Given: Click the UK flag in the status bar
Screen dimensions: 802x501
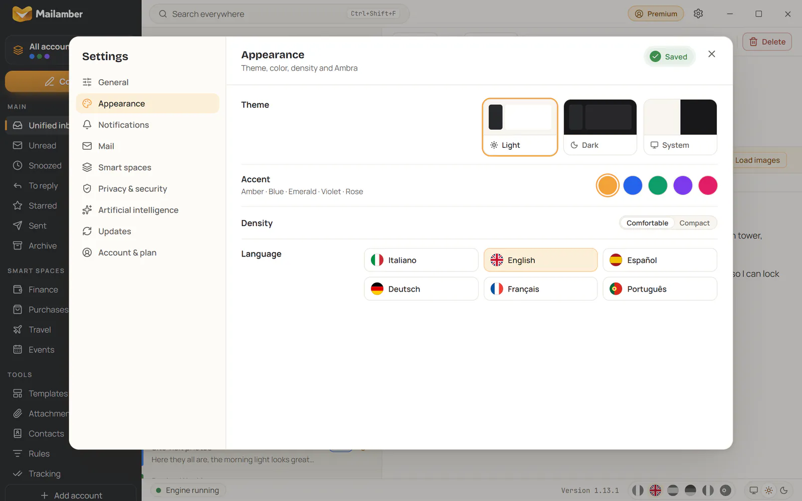Looking at the screenshot, I should (655, 490).
